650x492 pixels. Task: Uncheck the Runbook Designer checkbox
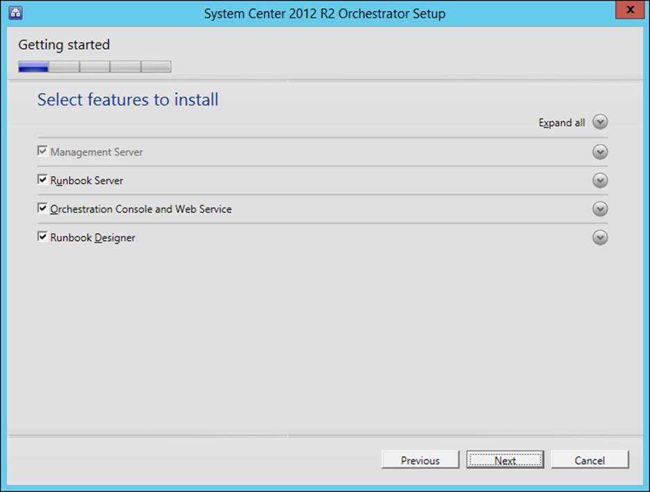(x=42, y=236)
